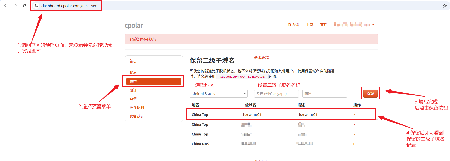450x161 pixels.
Task: Bookmark page using star icon
Action: click(x=444, y=6)
